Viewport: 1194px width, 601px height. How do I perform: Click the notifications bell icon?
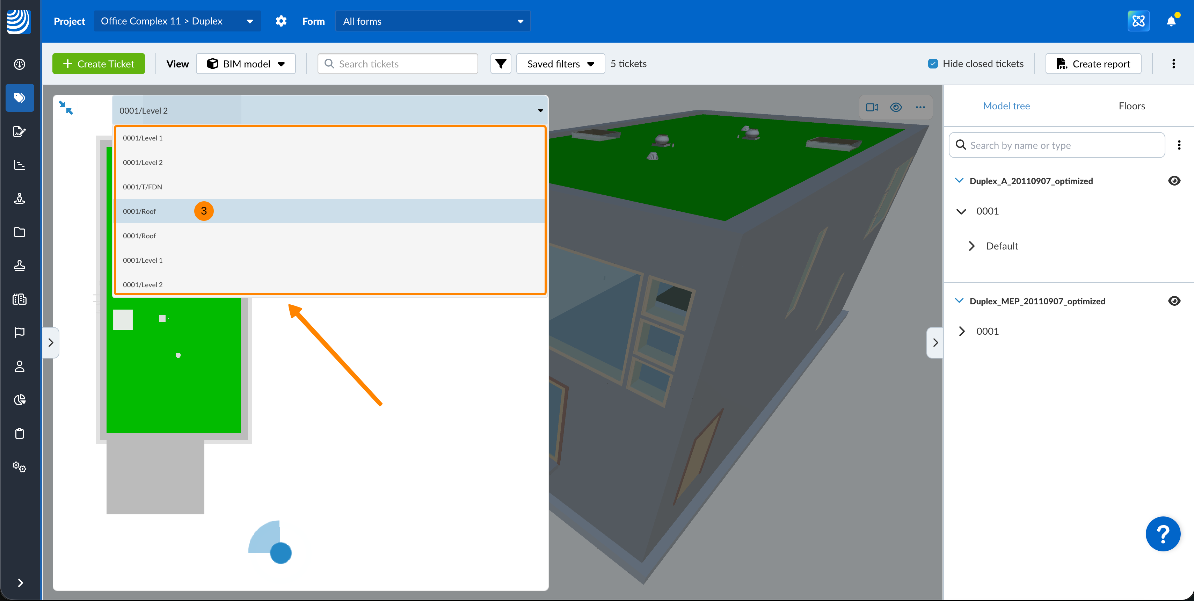coord(1171,21)
